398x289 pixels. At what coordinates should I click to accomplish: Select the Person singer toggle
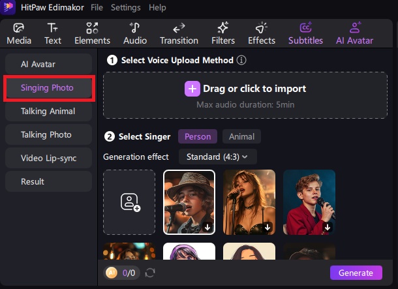(198, 136)
